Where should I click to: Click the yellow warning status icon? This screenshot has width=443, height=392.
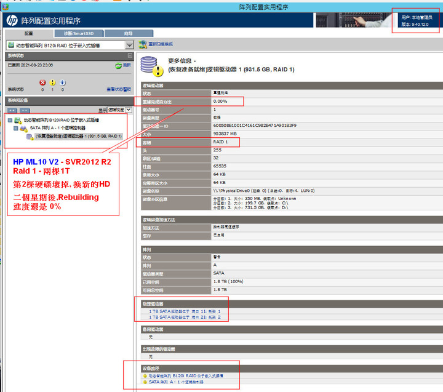coord(52,82)
